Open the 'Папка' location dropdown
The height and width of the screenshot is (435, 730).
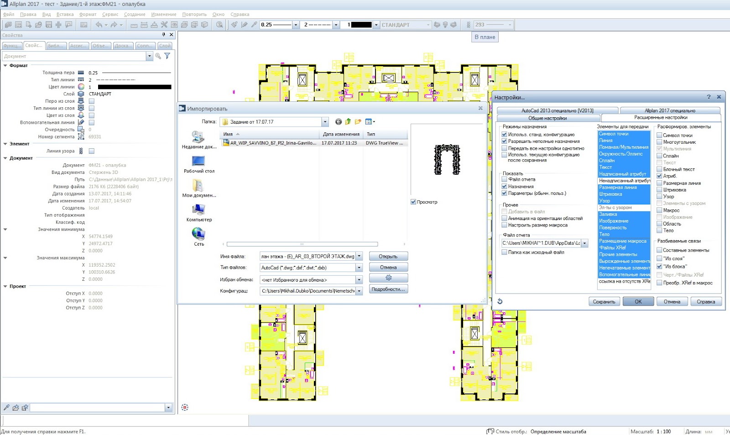pyautogui.click(x=325, y=122)
